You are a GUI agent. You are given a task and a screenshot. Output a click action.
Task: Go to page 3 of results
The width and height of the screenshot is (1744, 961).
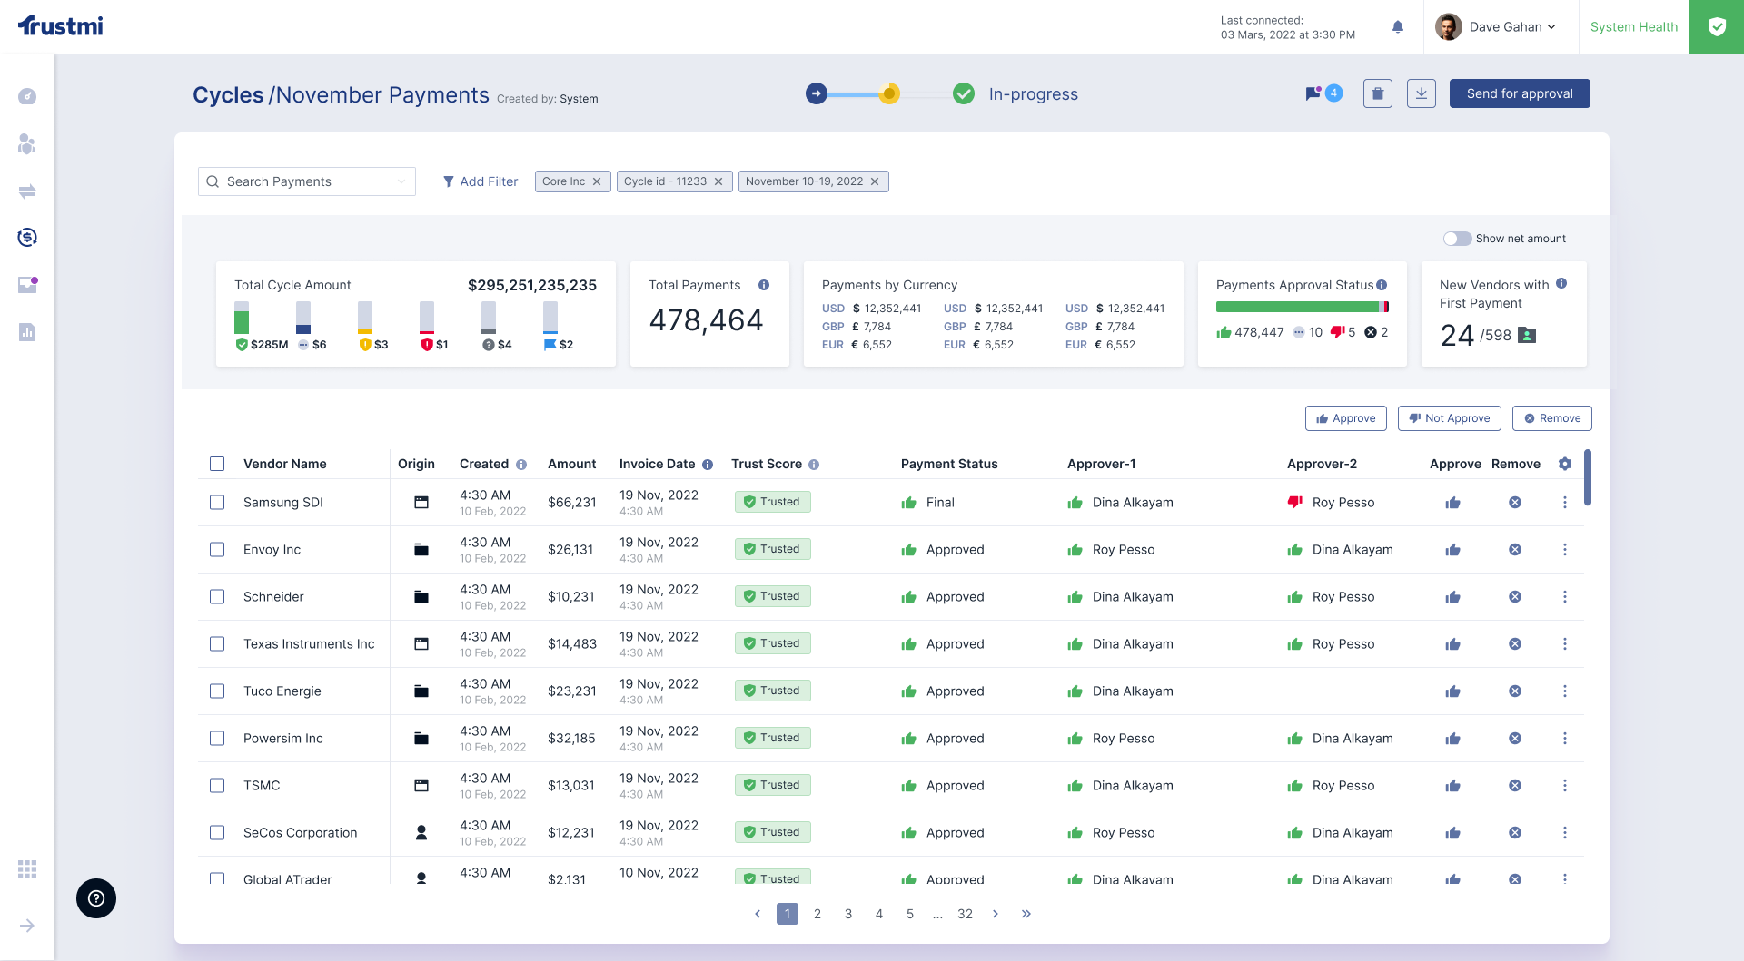(848, 914)
